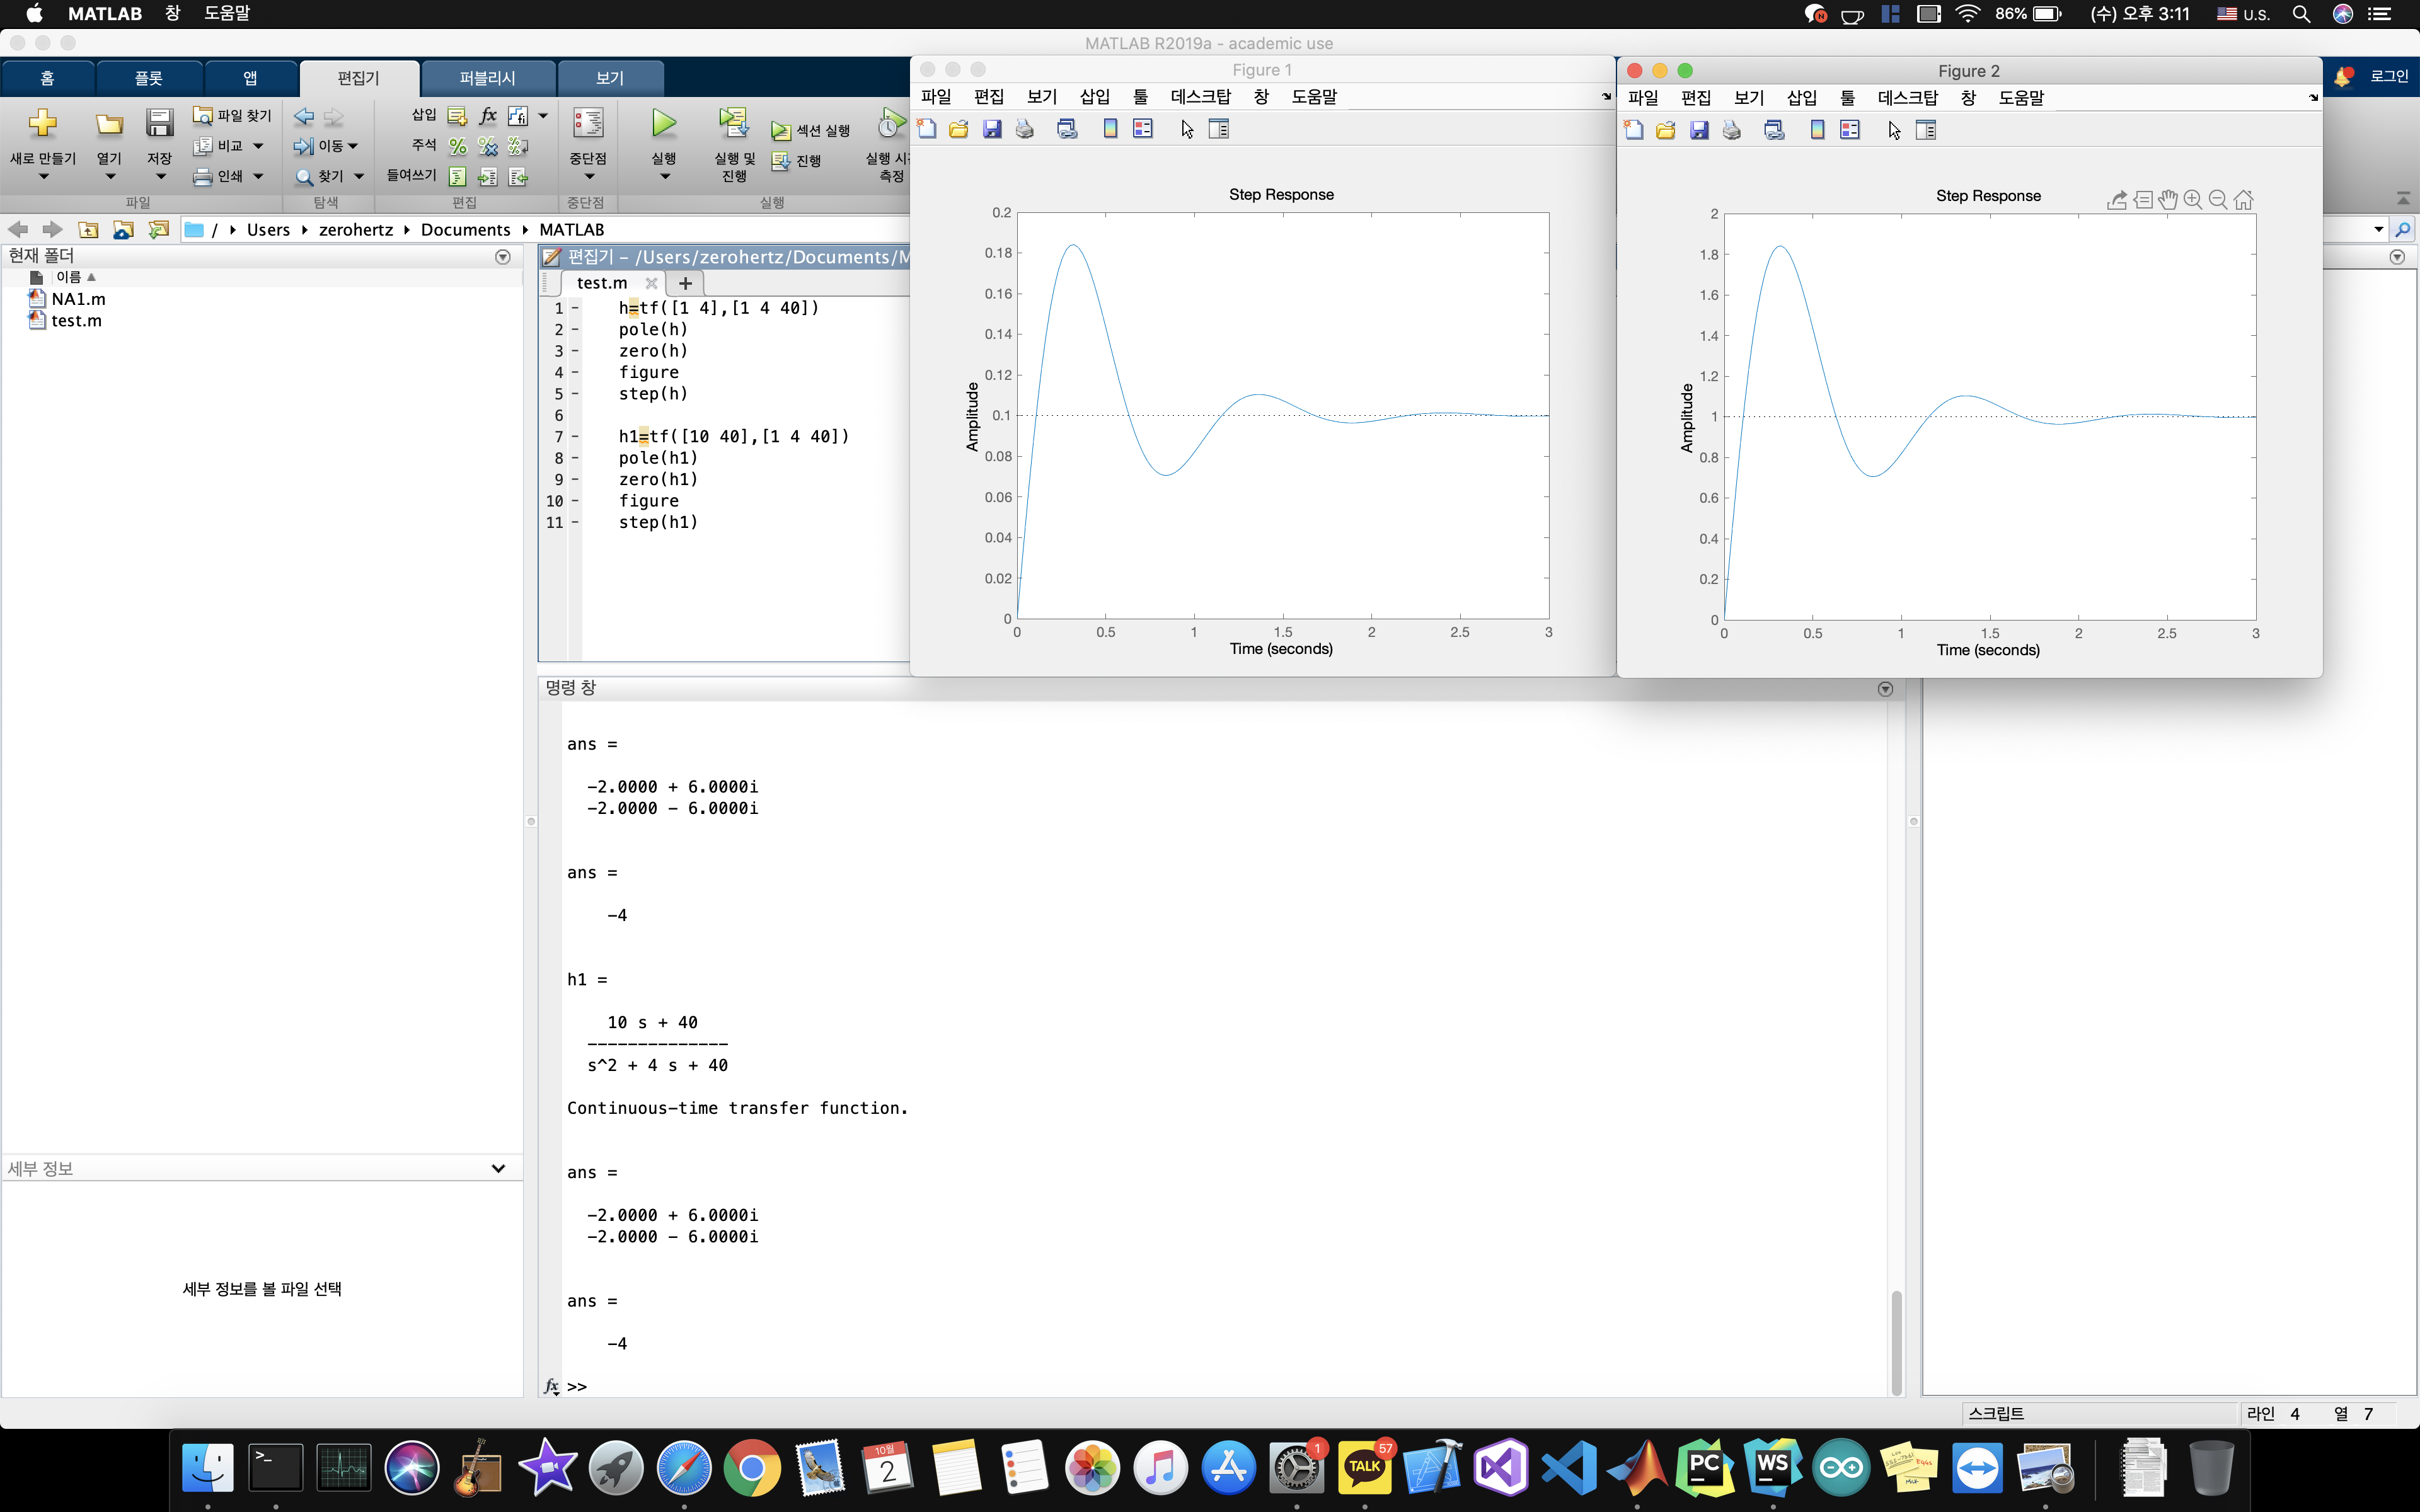
Task: Switch to the 홈 ribbon tab
Action: pyautogui.click(x=47, y=78)
